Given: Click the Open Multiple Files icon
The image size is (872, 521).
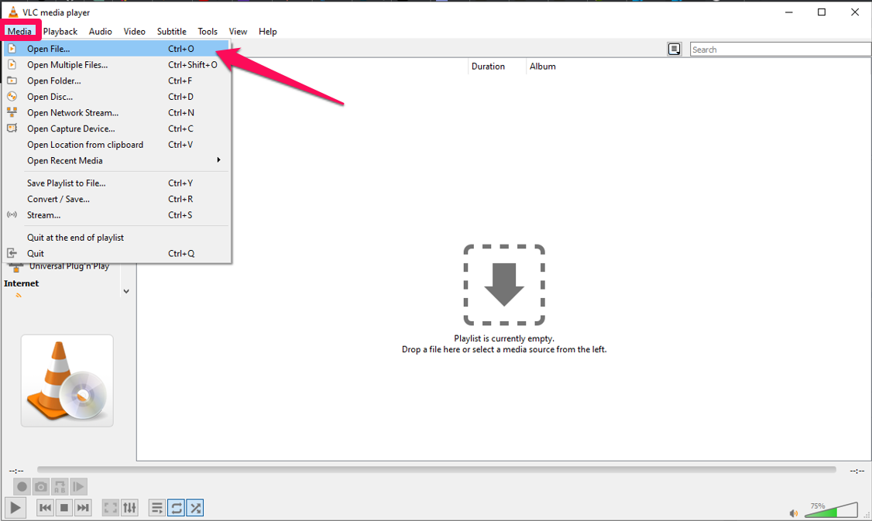Looking at the screenshot, I should (12, 64).
